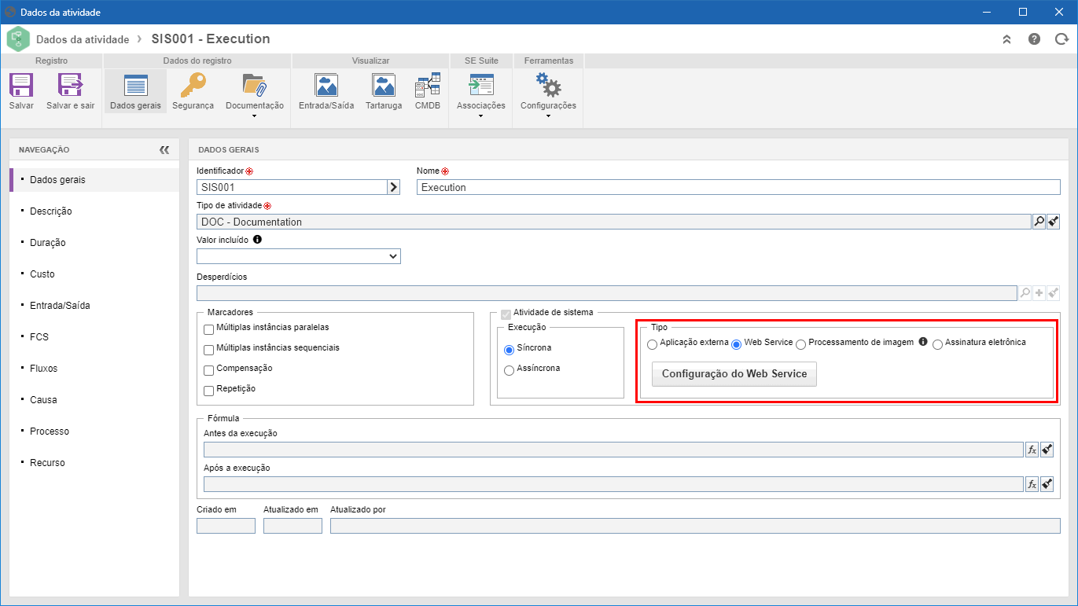This screenshot has height=606, width=1078.
Task: Enable Múltiplas instâncias paralelas checkbox
Action: [208, 329]
